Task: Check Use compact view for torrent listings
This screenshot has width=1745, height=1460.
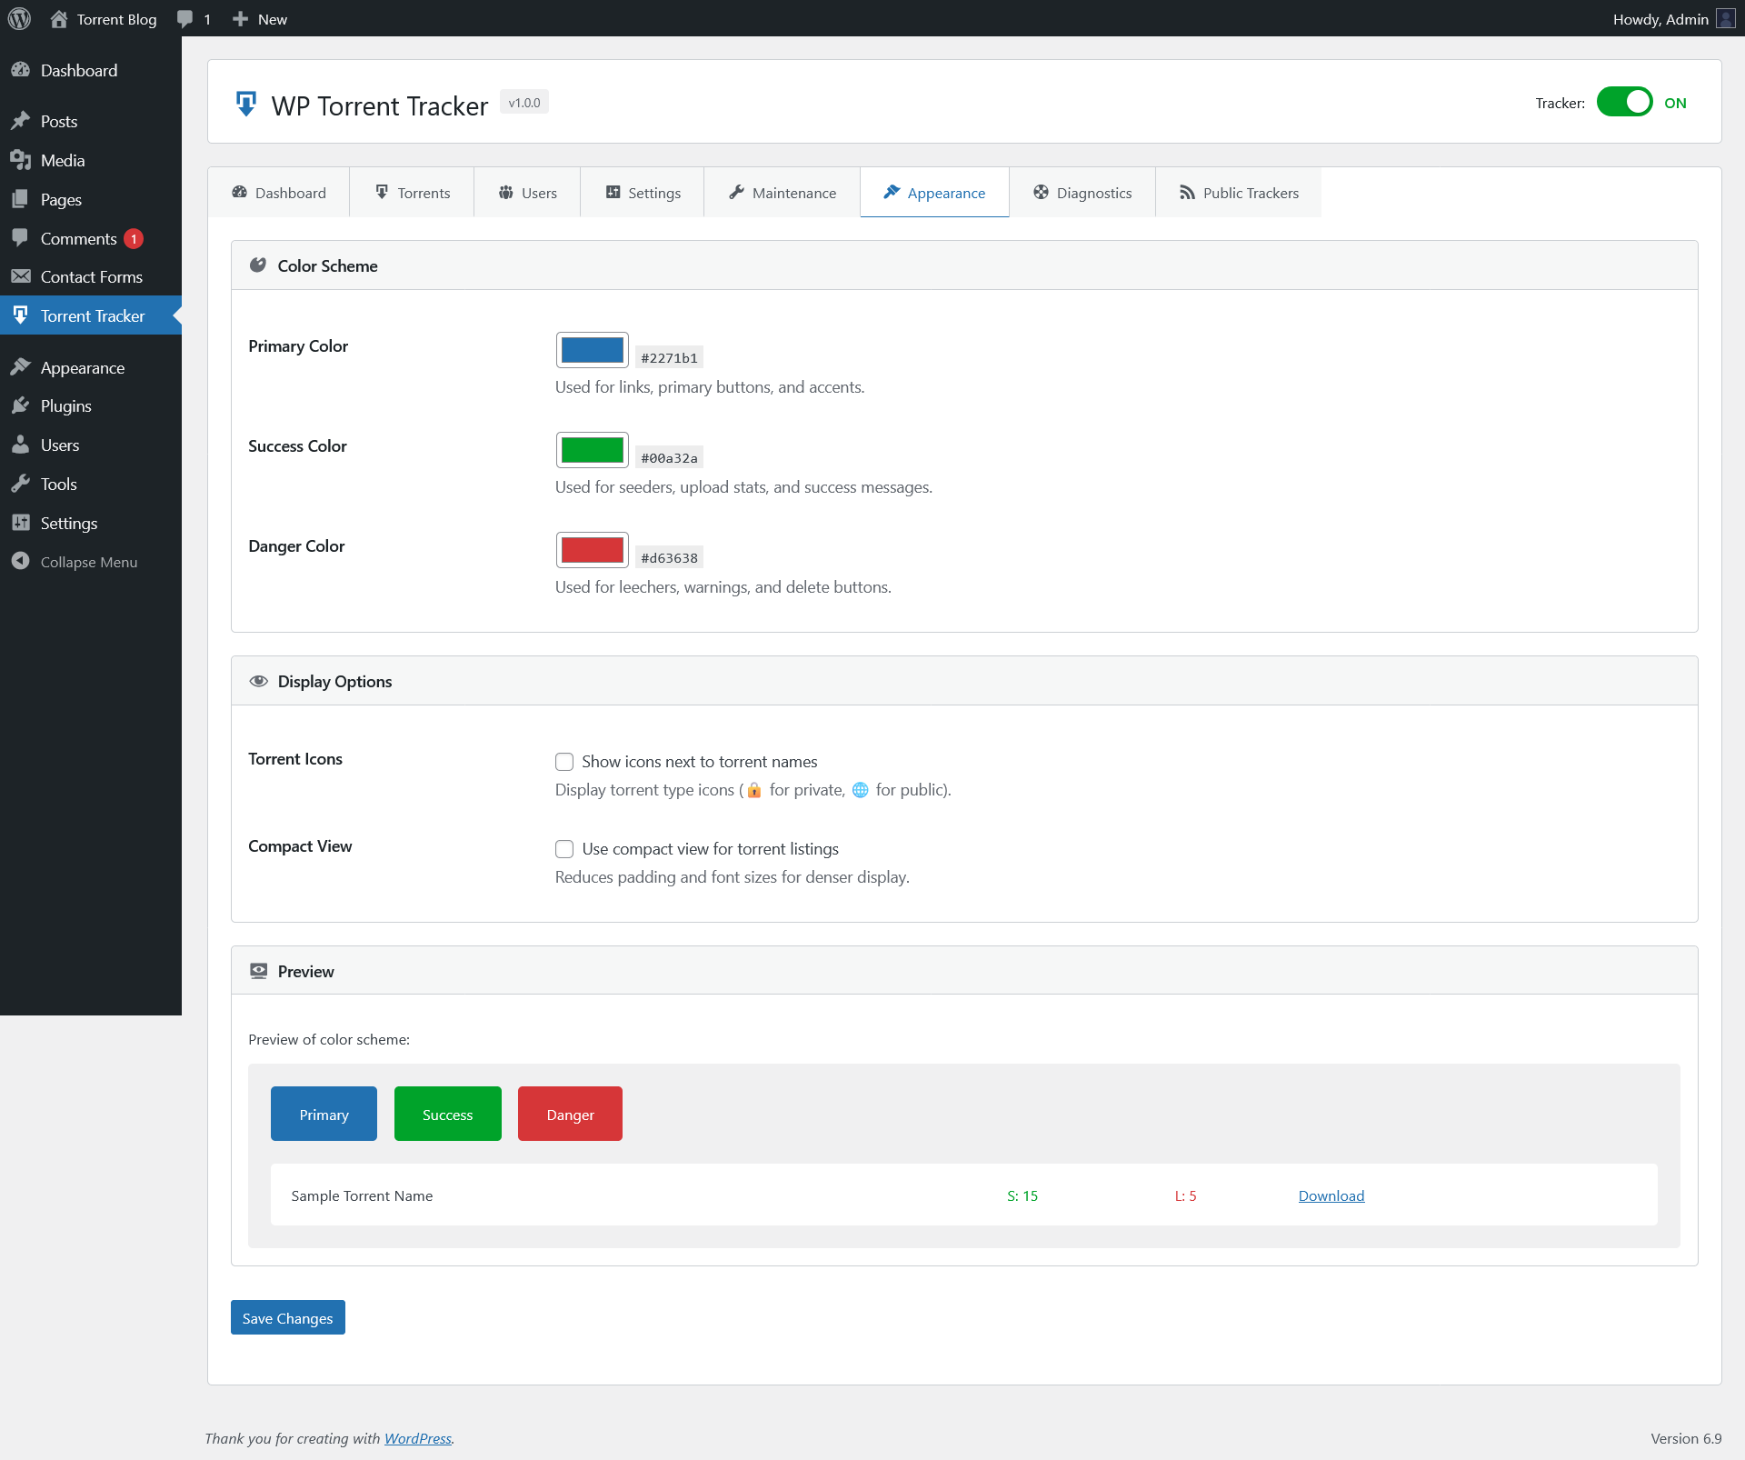Action: [564, 849]
